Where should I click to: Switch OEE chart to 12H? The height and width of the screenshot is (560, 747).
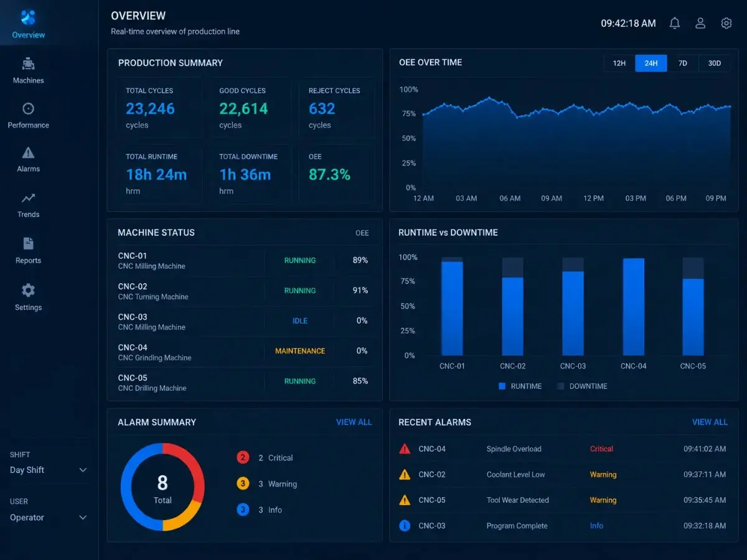(619, 63)
